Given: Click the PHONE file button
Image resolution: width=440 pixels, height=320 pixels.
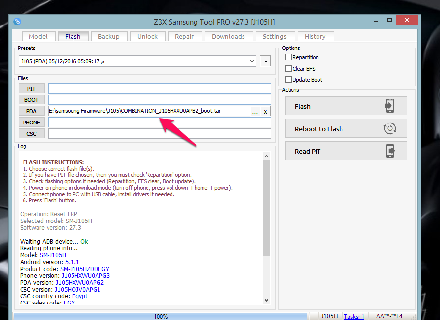Looking at the screenshot, I should [31, 123].
